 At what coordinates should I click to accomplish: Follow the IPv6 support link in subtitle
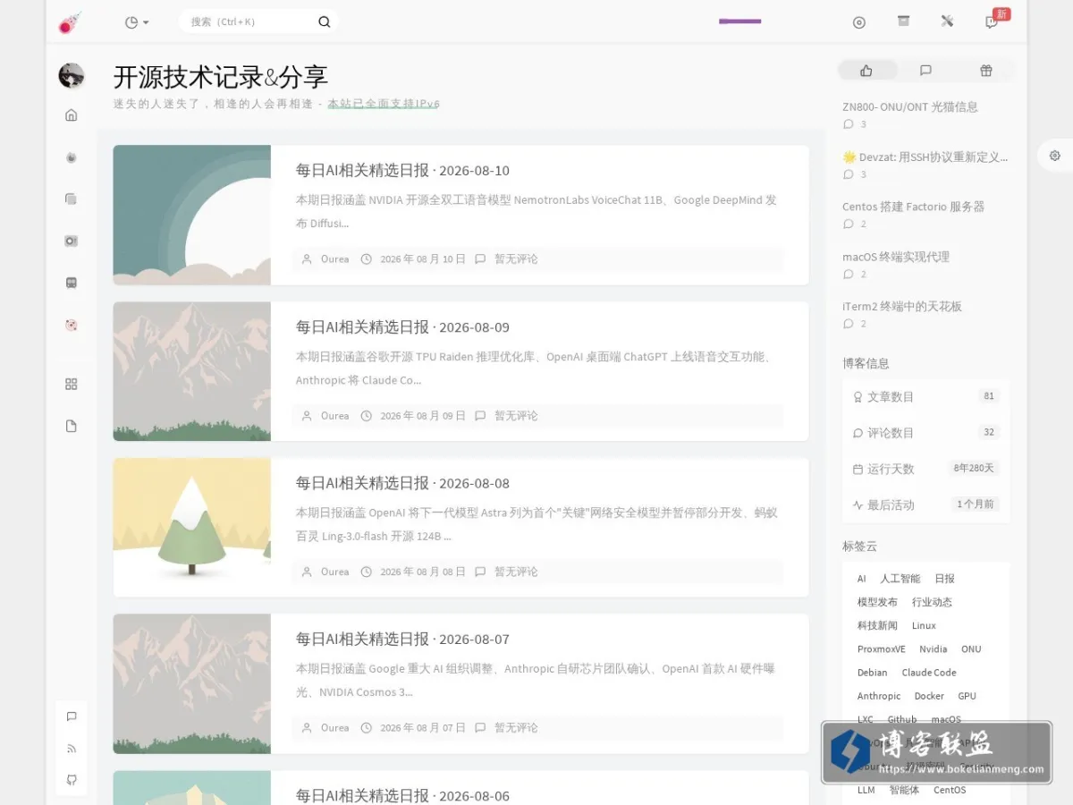pos(384,104)
